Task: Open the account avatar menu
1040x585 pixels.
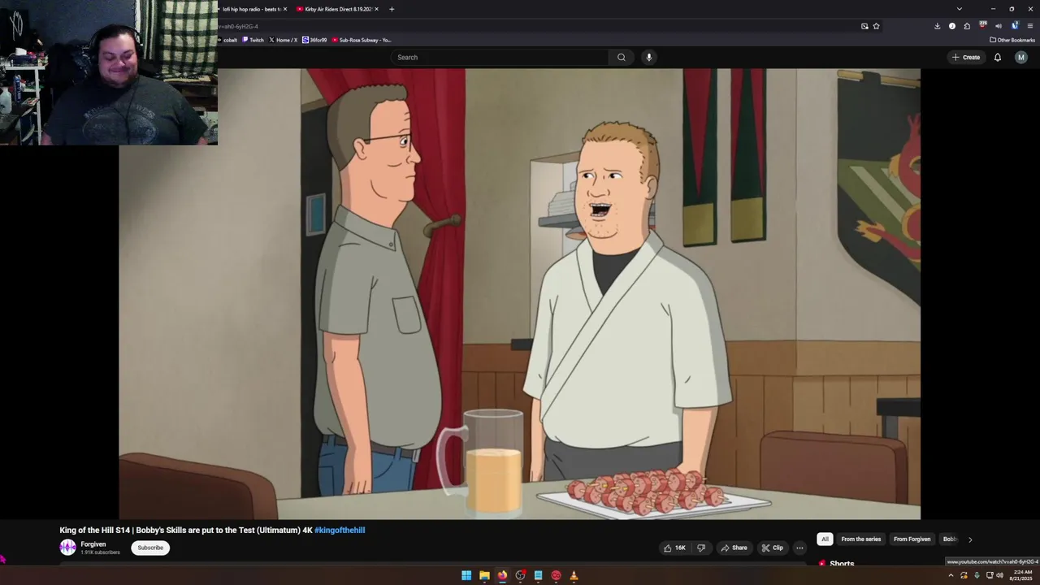Action: tap(1021, 57)
